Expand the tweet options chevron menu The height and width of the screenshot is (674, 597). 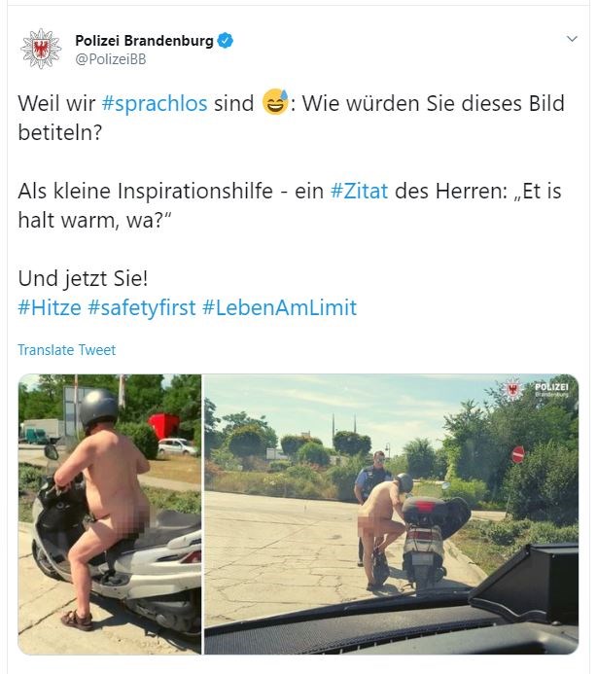pos(572,39)
